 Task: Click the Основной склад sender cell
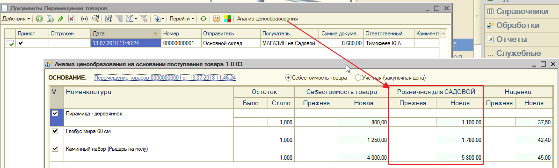(x=231, y=43)
